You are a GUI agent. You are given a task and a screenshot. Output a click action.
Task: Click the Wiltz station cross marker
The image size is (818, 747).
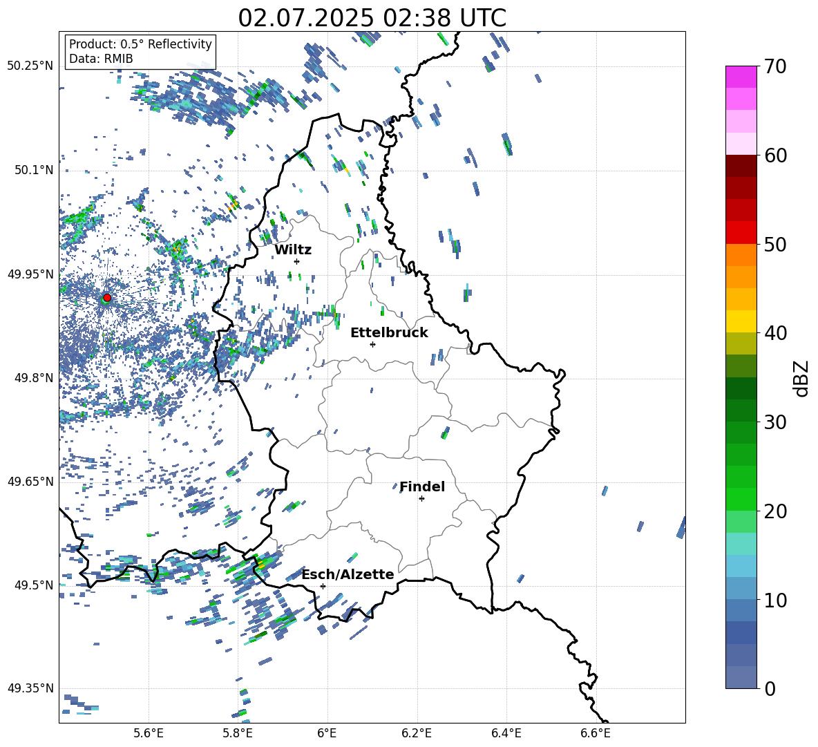[297, 261]
